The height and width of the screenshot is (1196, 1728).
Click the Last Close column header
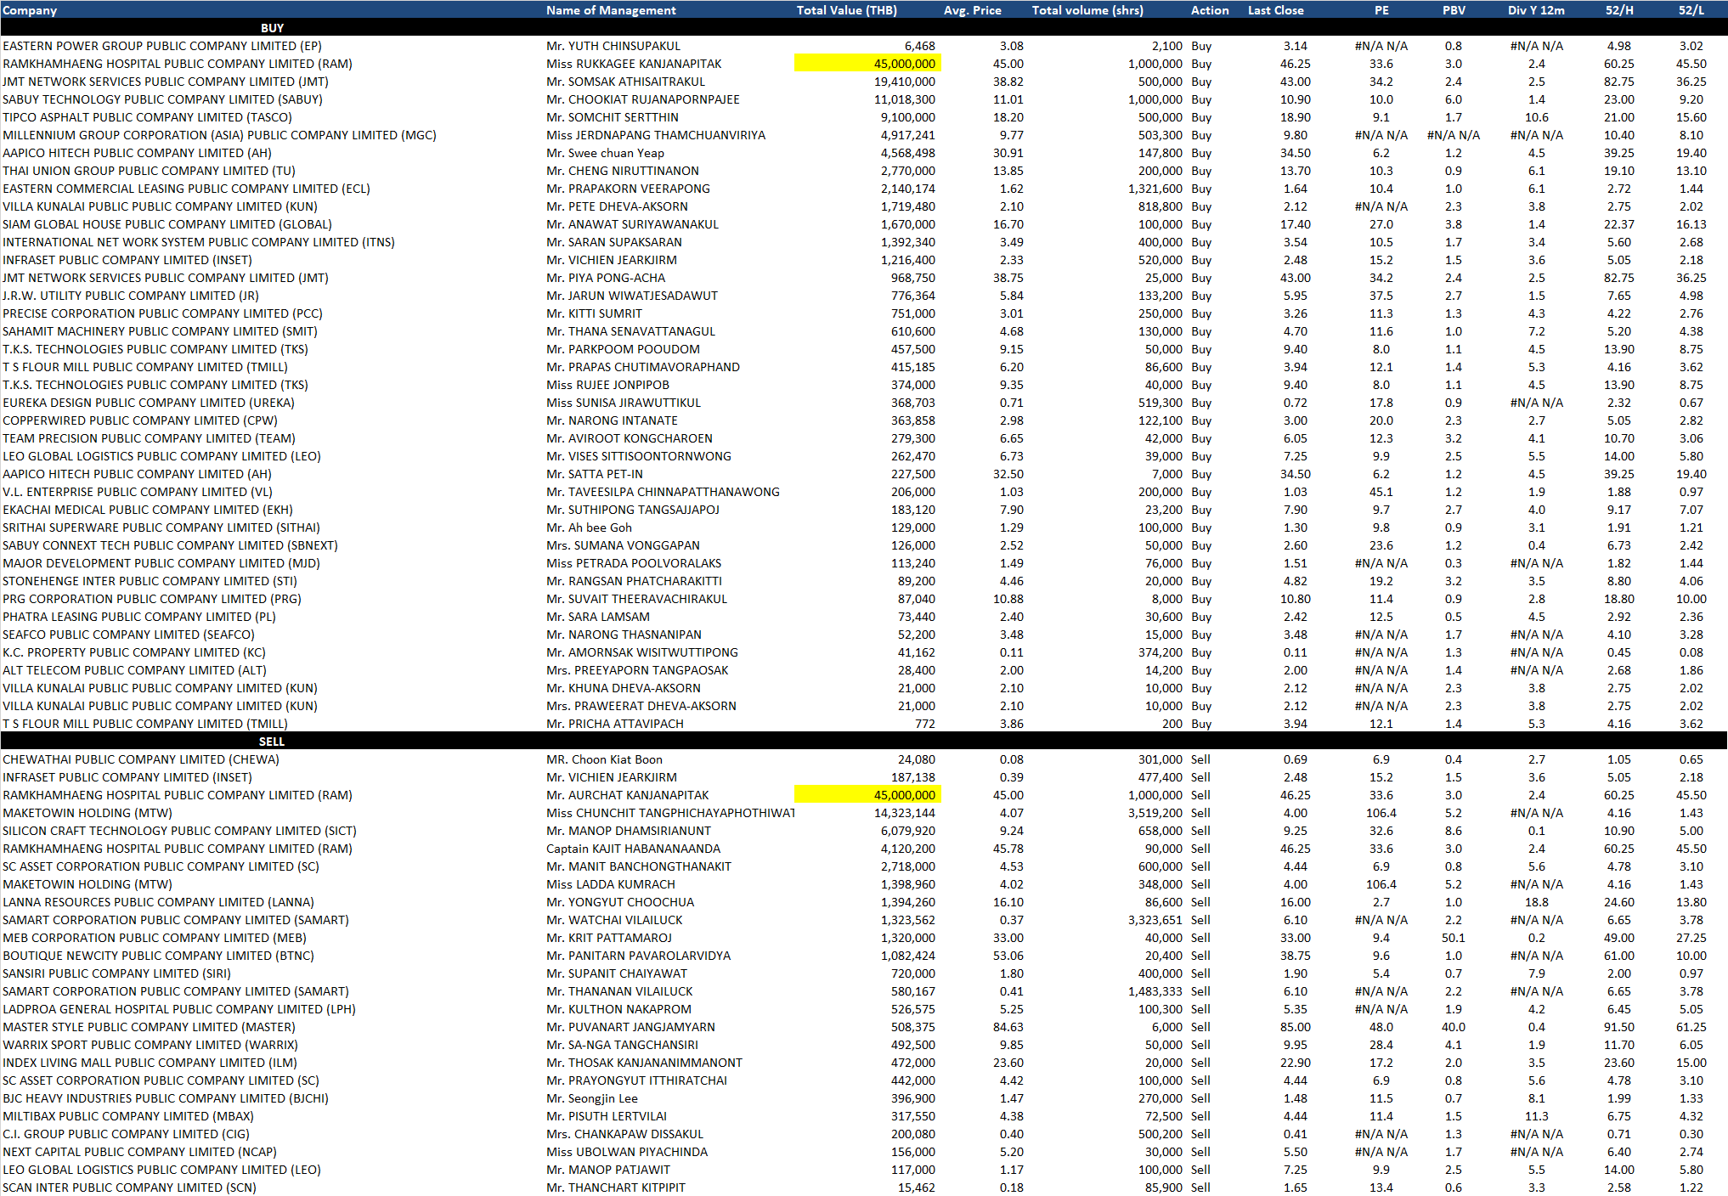tap(1275, 10)
